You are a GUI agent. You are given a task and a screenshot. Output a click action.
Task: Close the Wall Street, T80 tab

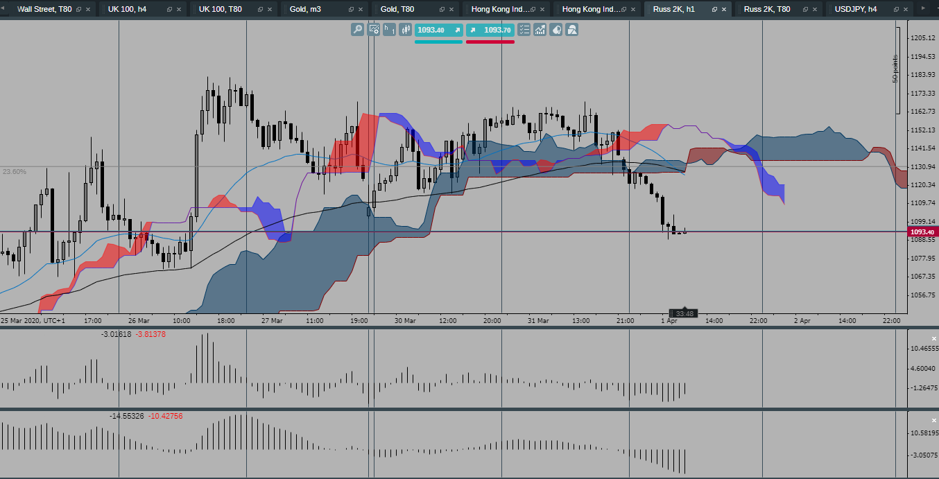coord(88,10)
